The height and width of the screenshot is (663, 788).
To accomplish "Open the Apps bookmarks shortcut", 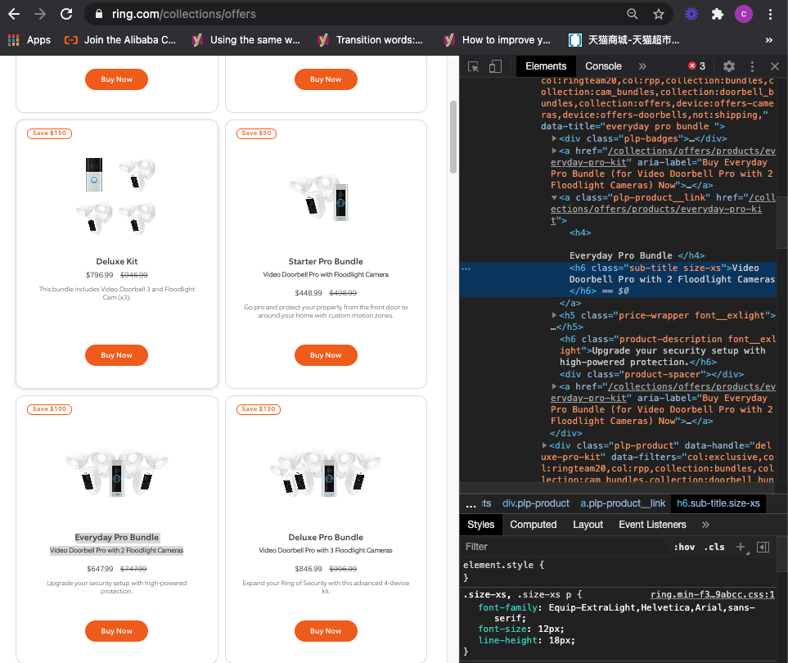I will point(29,40).
